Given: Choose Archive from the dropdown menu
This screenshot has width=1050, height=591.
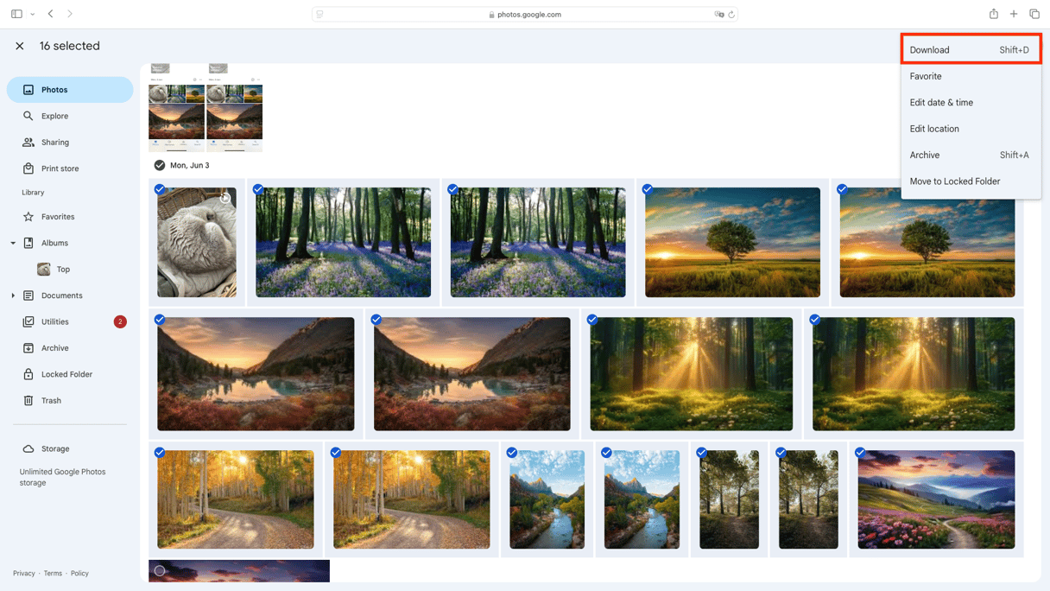Looking at the screenshot, I should coord(971,156).
